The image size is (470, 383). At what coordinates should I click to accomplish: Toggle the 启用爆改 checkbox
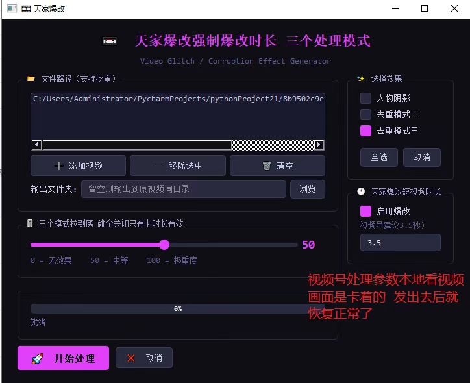(x=365, y=211)
